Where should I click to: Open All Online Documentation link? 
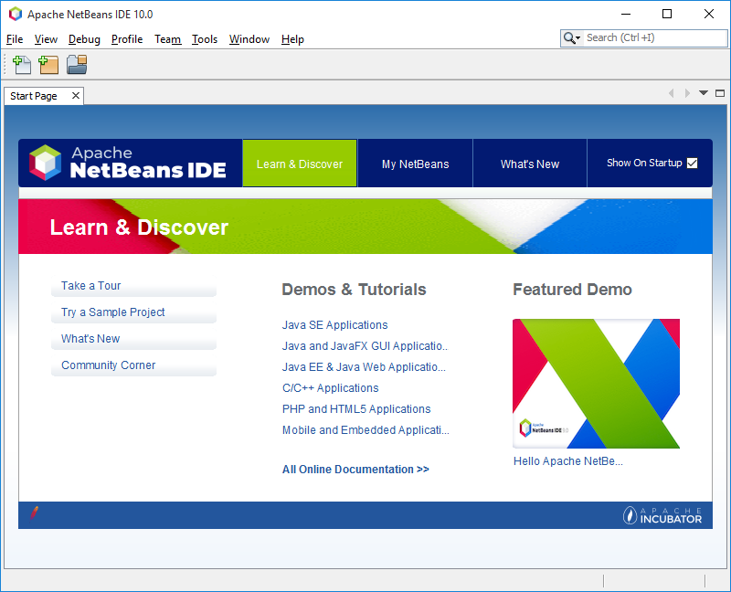355,470
